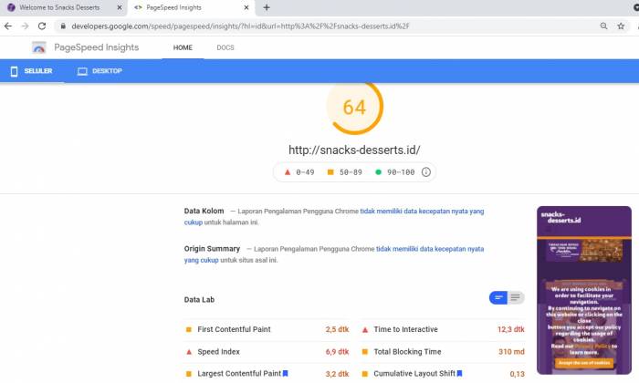The height and width of the screenshot is (383, 639).
Task: Switch to SELULER results tab
Action: click(32, 71)
